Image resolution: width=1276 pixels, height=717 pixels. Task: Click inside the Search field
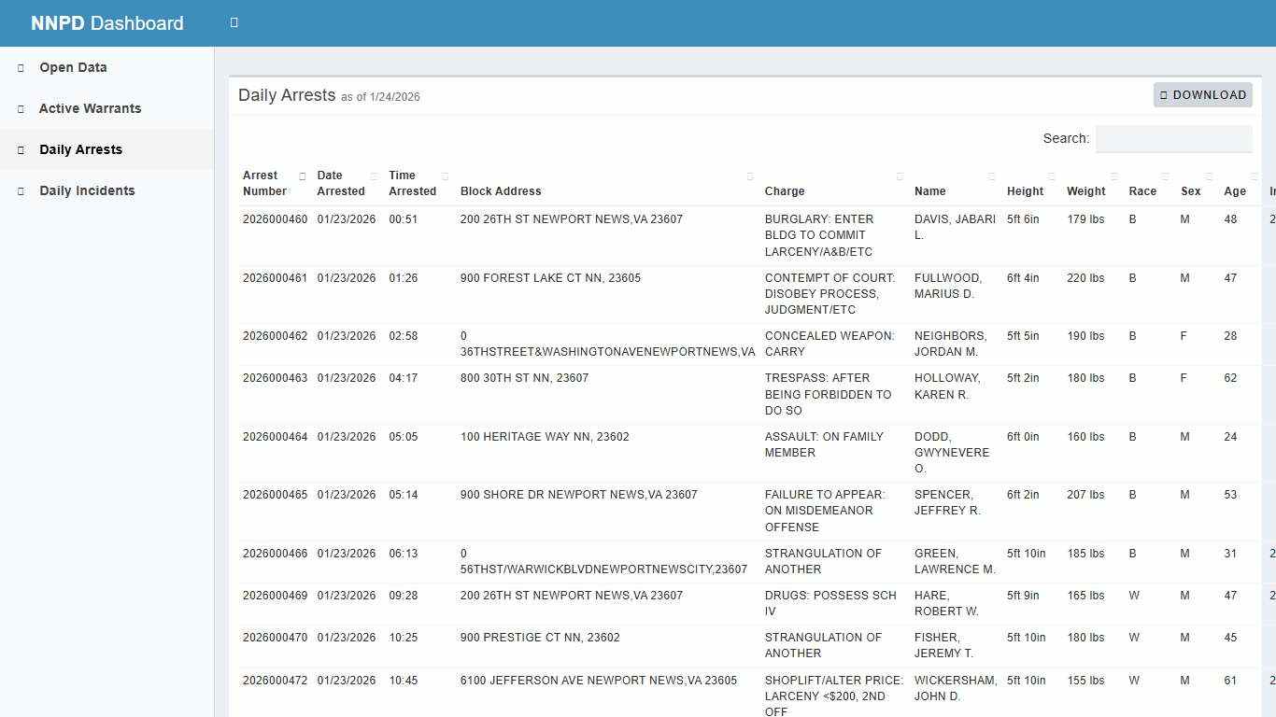coord(1173,138)
